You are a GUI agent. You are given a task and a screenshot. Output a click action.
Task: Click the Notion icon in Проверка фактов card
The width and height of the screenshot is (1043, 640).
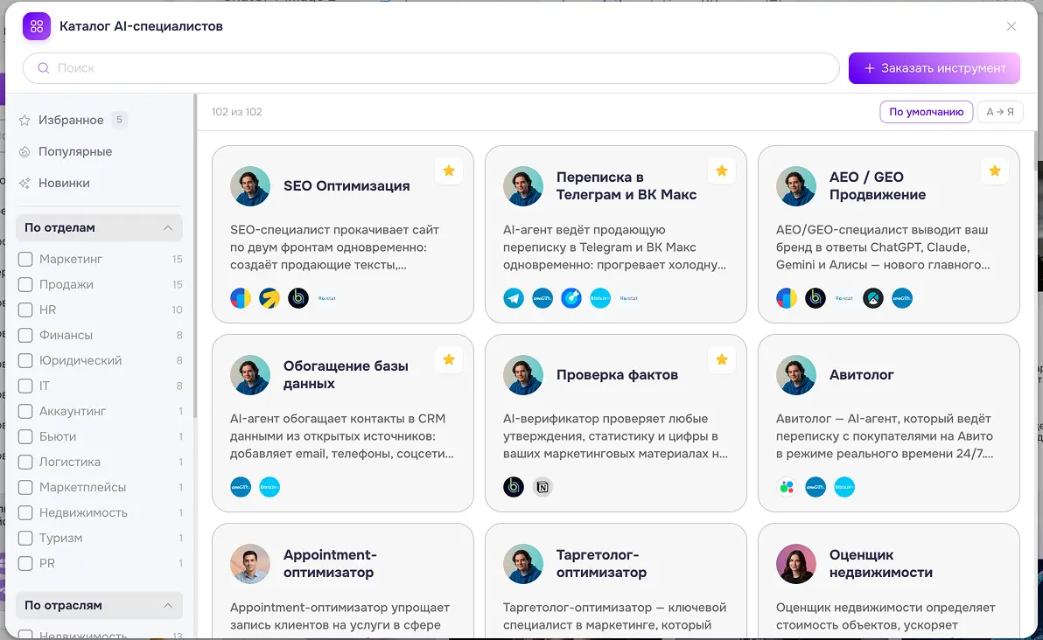[542, 487]
